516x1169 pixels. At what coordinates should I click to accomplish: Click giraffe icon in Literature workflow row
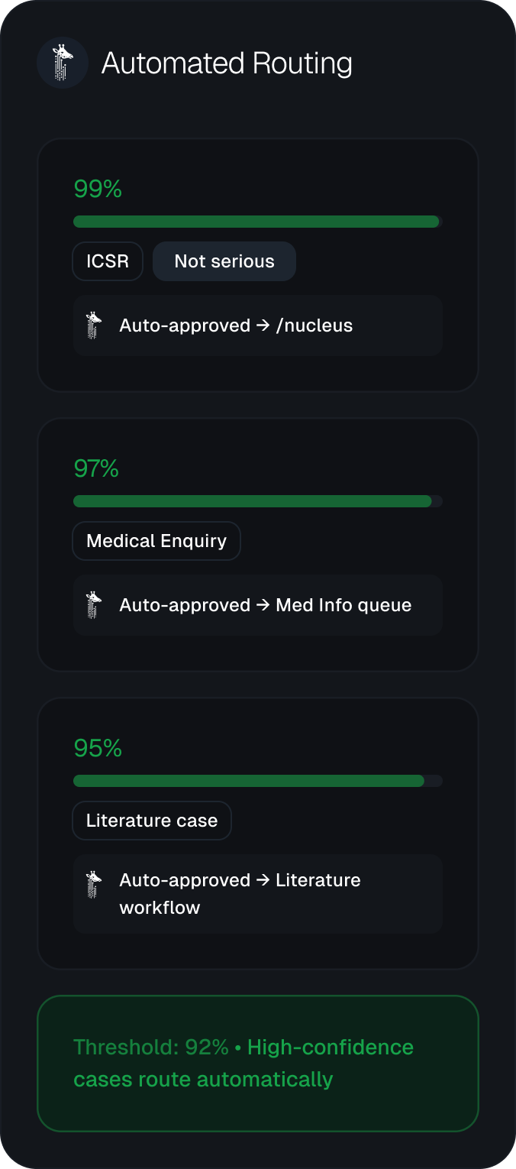(x=94, y=885)
